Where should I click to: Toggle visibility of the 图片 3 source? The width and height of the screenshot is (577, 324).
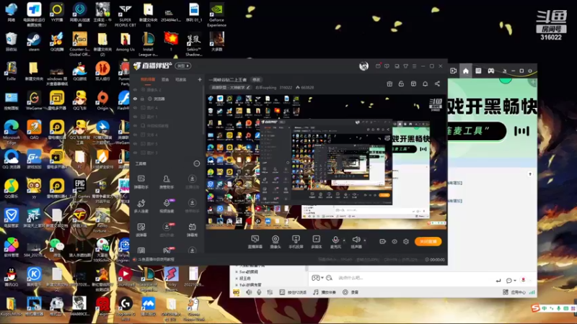135,153
